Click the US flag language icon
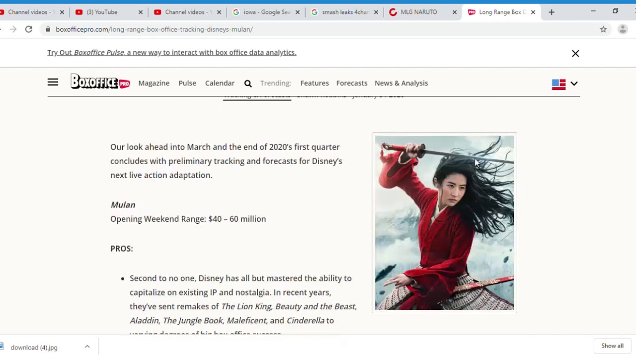The height and width of the screenshot is (358, 636). [558, 84]
